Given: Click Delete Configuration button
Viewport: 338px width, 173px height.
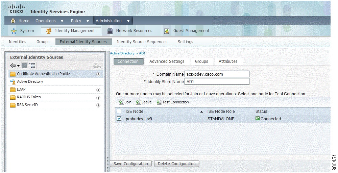Looking at the screenshot, I should tap(176, 164).
